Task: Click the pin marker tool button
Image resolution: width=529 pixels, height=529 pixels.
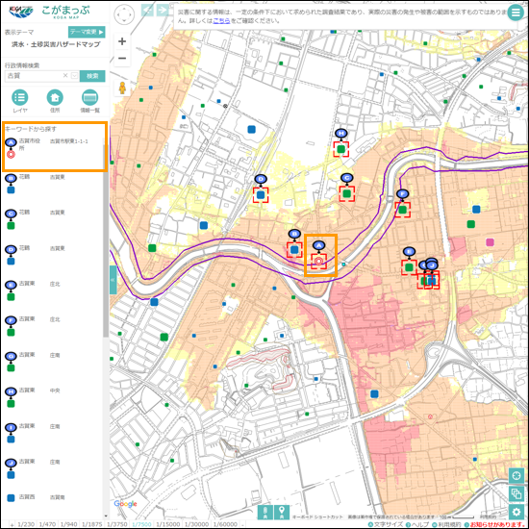Action: point(282,512)
